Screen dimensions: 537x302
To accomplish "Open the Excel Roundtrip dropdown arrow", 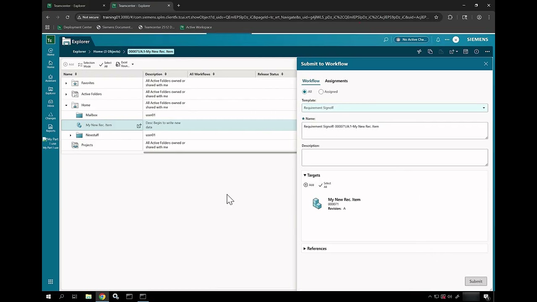I will click(133, 64).
